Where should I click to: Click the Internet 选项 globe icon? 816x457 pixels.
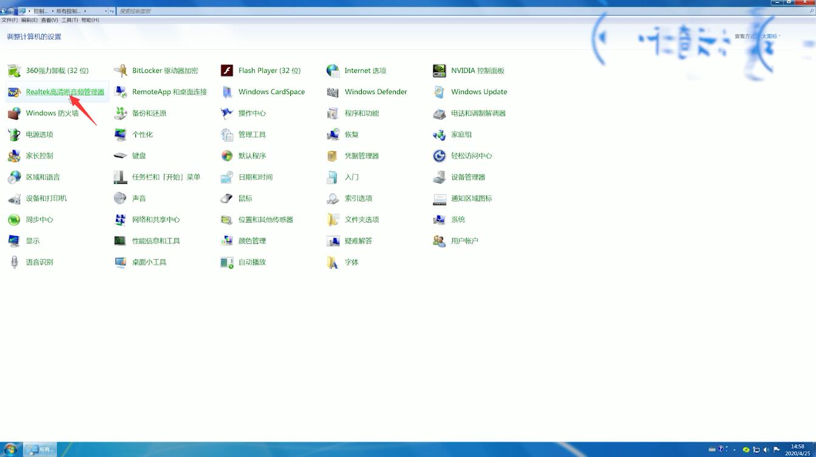[333, 71]
